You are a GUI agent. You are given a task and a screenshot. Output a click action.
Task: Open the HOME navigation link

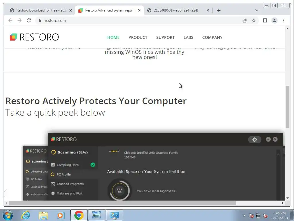[x=113, y=37]
